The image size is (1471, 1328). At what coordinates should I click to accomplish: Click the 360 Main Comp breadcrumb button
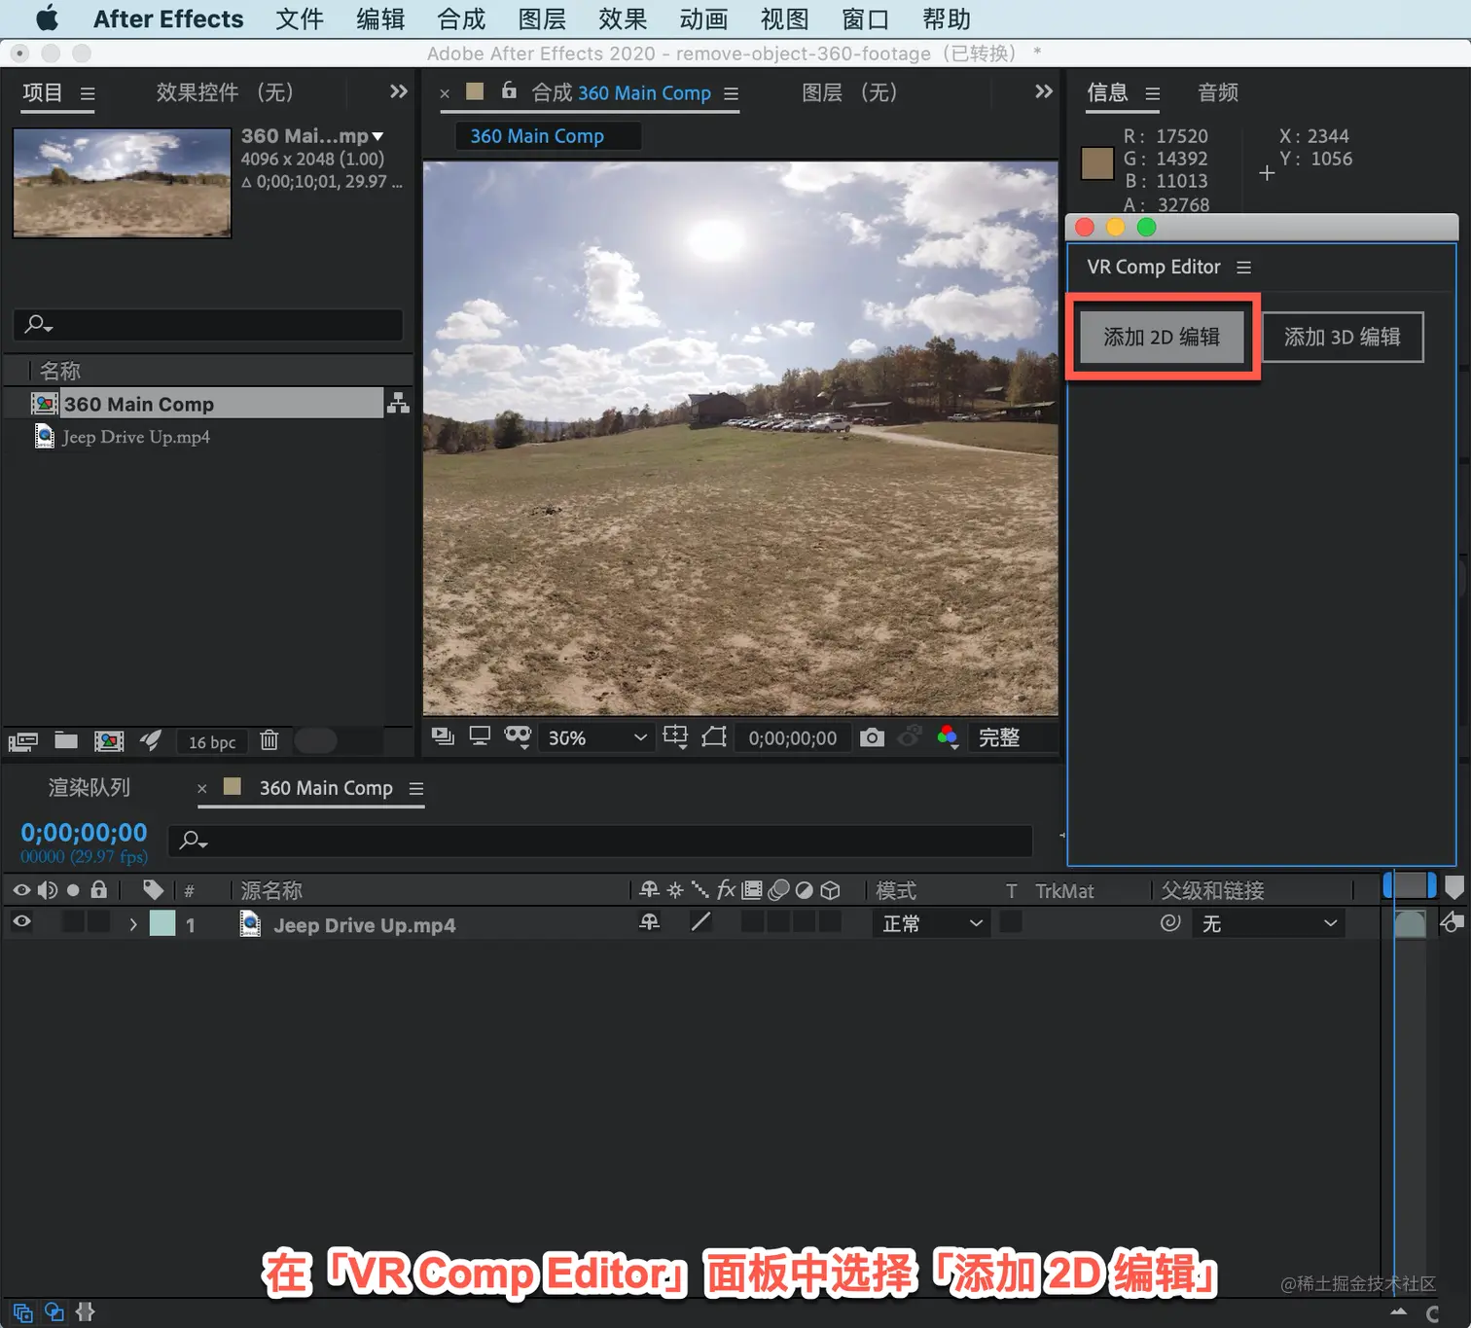(x=548, y=136)
